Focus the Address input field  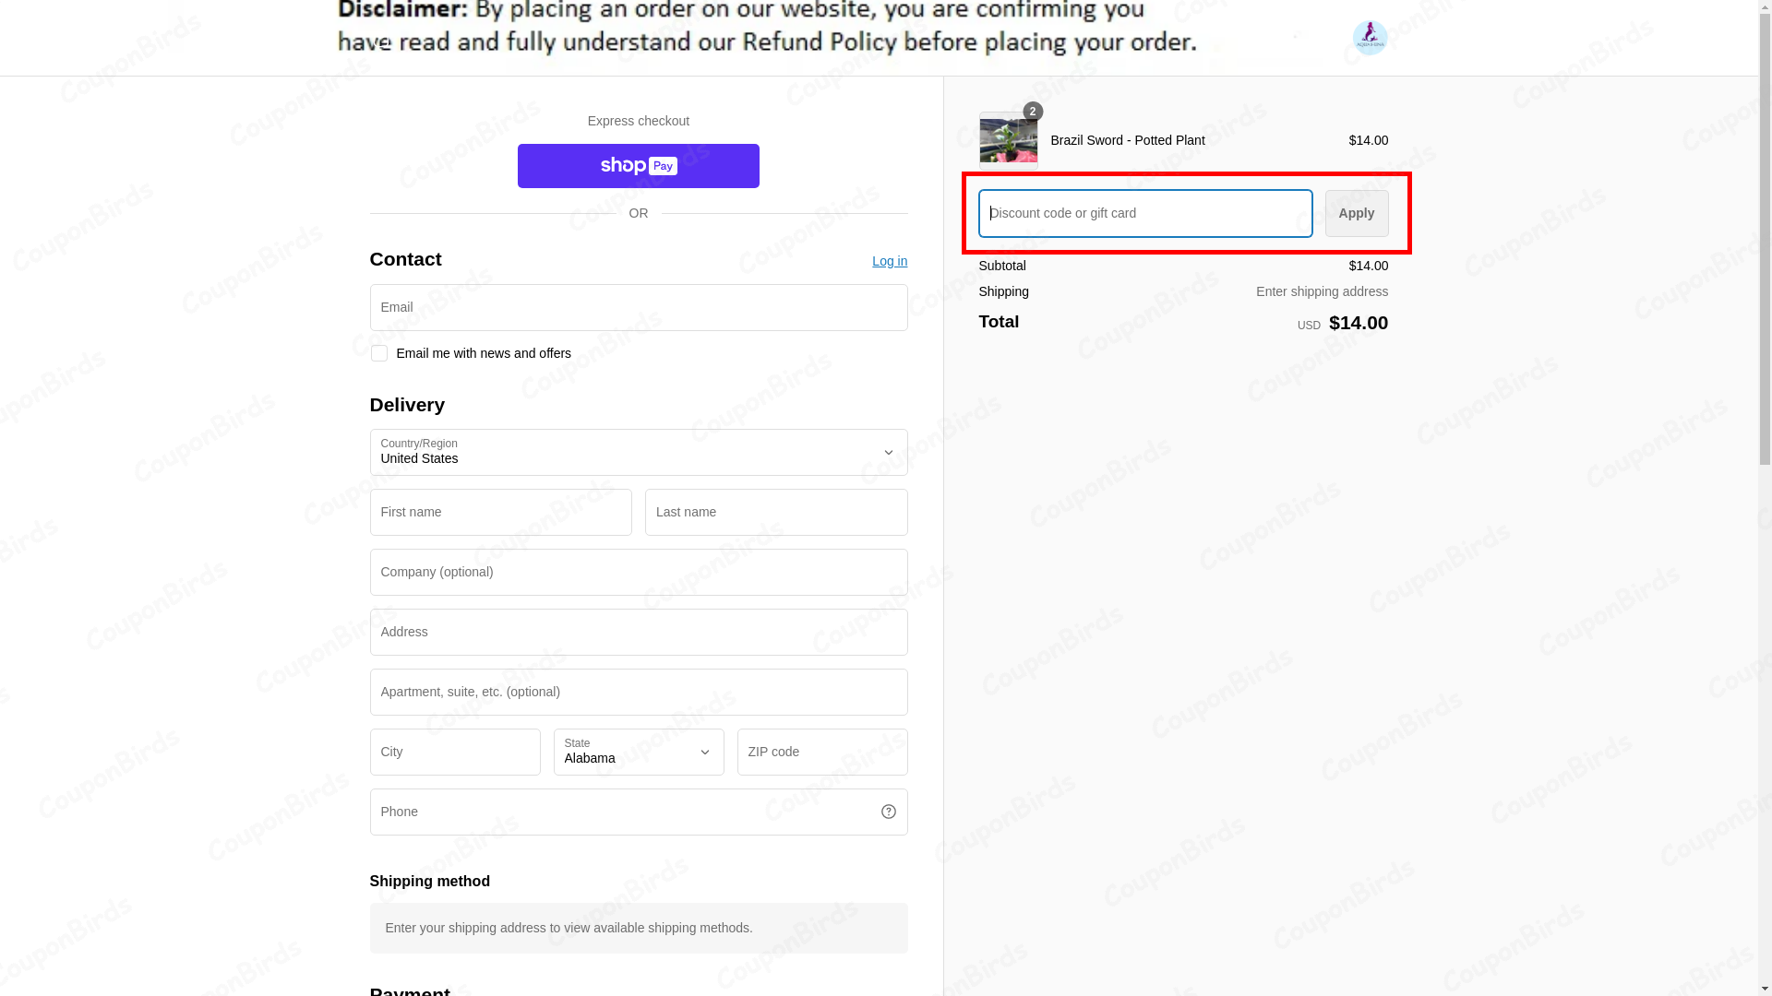click(x=638, y=632)
